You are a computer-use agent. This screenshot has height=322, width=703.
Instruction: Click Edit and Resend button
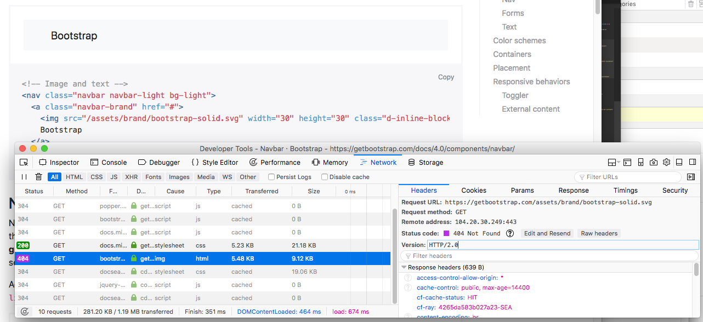(x=547, y=233)
